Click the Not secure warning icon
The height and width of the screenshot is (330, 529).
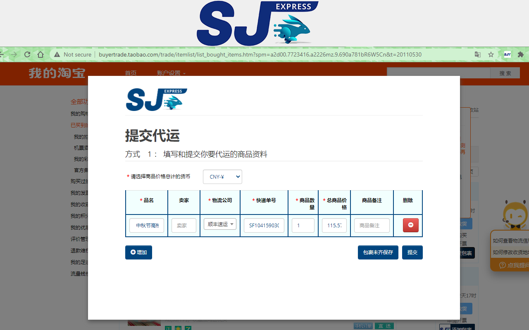(57, 54)
